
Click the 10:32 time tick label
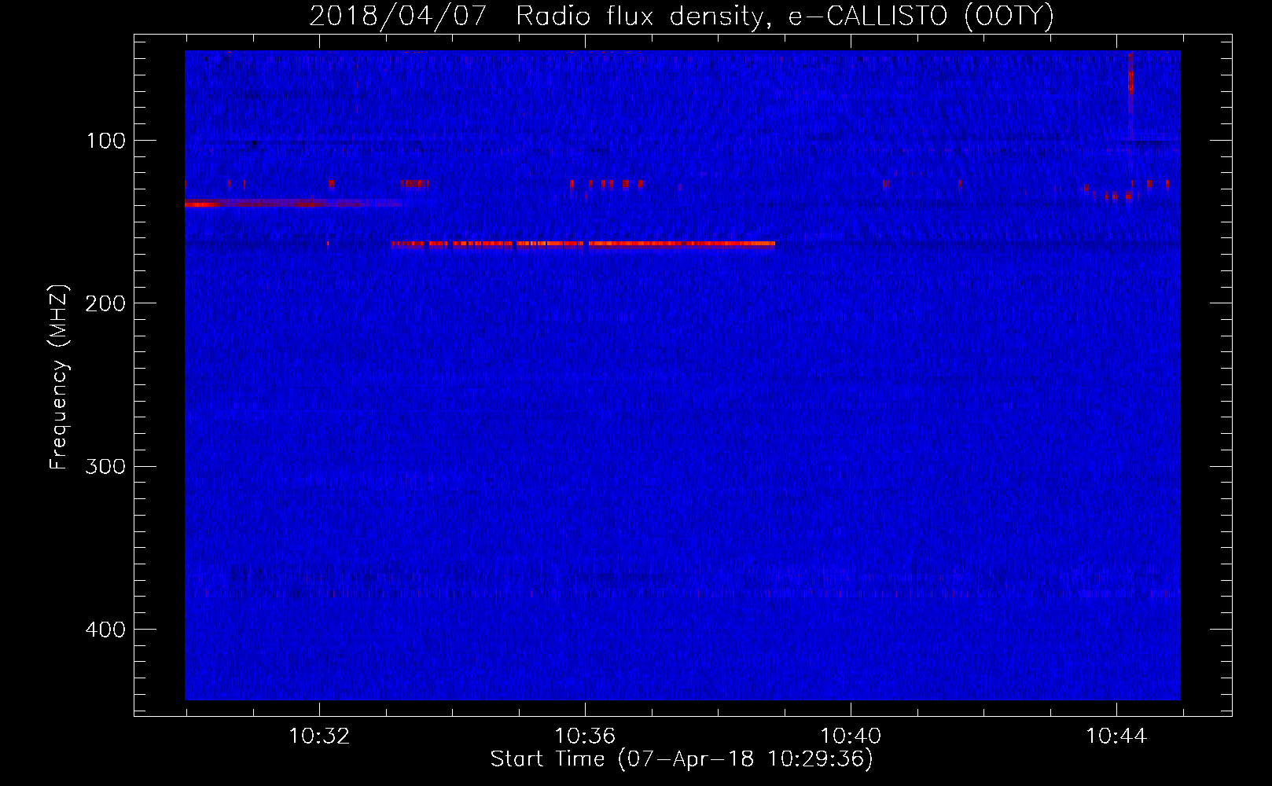point(319,736)
